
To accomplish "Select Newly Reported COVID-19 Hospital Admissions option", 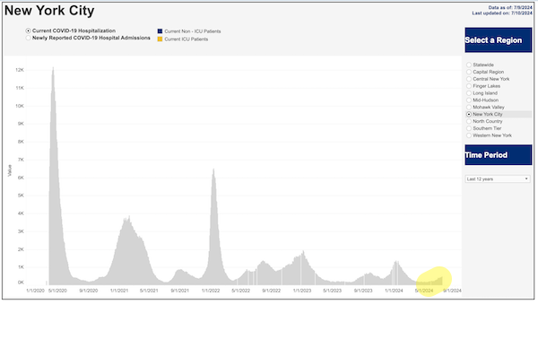I will [x=29, y=38].
